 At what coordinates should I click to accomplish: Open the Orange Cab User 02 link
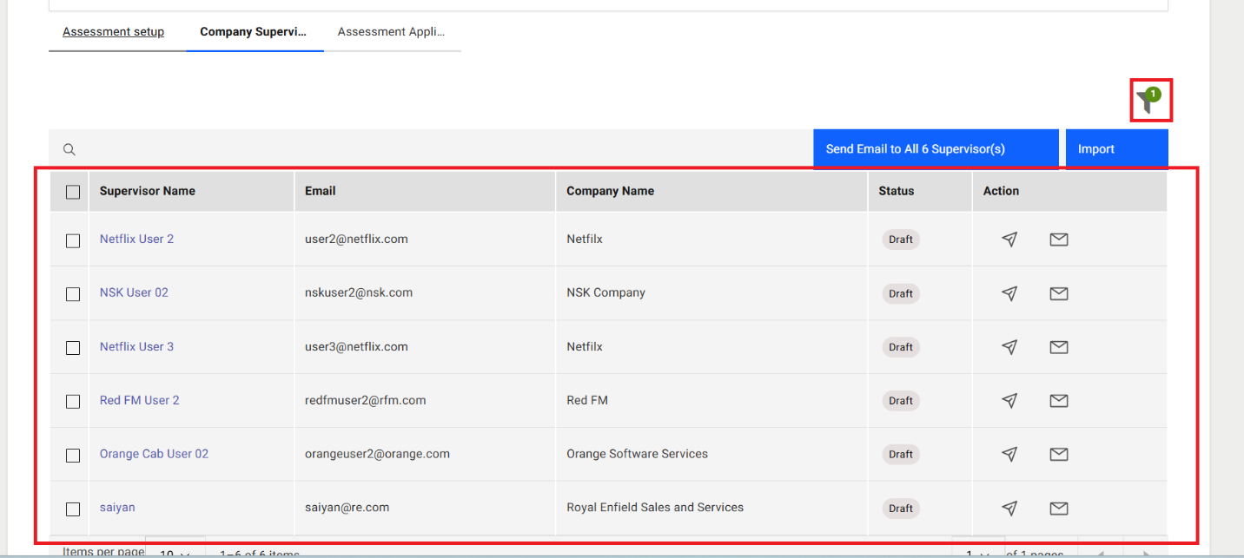(154, 454)
